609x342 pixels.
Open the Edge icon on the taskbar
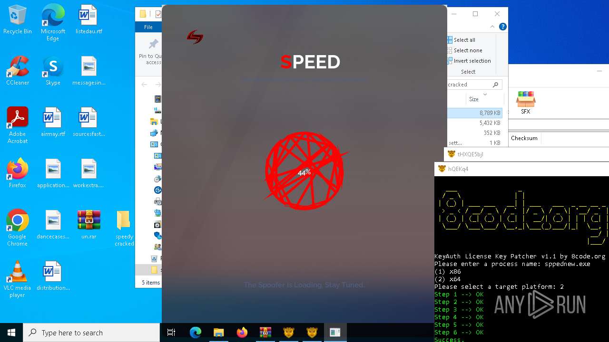click(196, 332)
